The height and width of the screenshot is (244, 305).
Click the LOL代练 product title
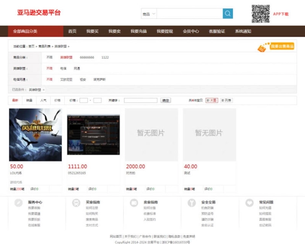click(x=16, y=173)
